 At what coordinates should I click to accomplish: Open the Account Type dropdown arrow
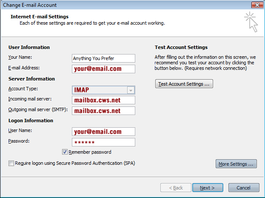(x=131, y=90)
